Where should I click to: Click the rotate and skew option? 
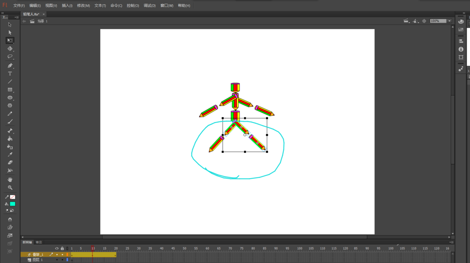click(x=10, y=227)
